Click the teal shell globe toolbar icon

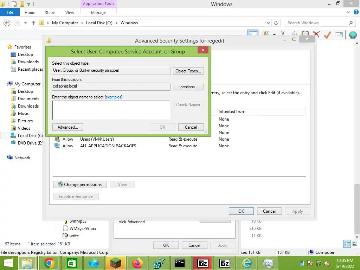tap(353, 35)
